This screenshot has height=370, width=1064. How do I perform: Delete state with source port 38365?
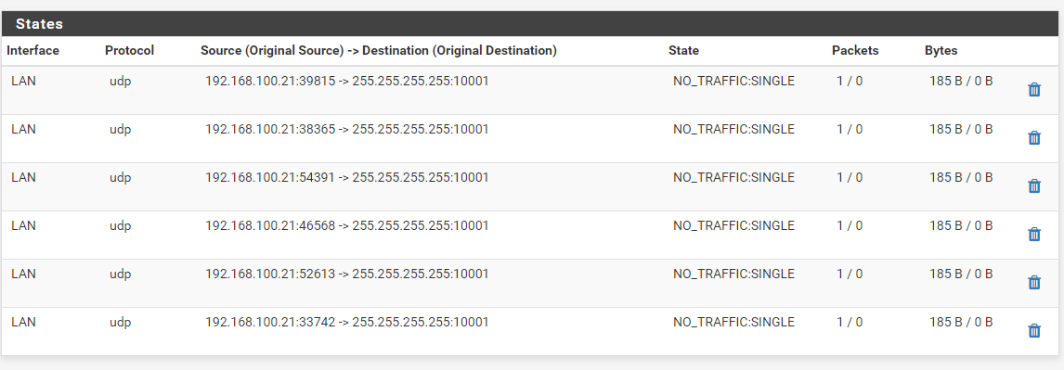point(1034,137)
